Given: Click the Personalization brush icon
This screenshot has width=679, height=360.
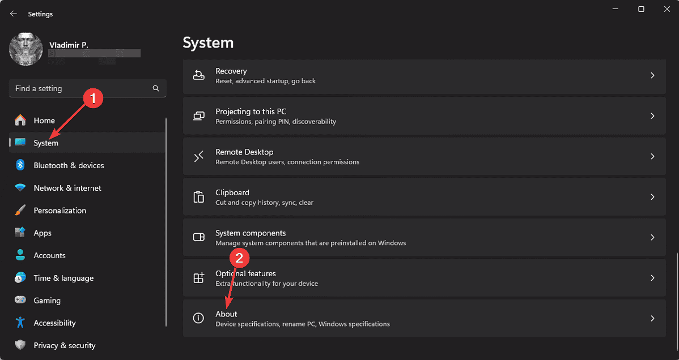Looking at the screenshot, I should [20, 210].
